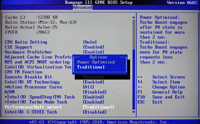Click F10 Save and Exit
The height and width of the screenshot is (124, 200).
161,97
